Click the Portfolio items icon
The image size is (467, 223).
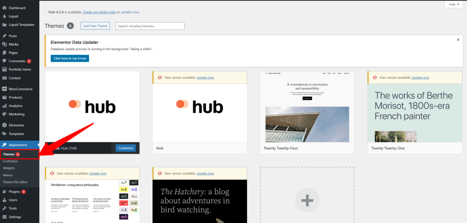(x=4, y=69)
